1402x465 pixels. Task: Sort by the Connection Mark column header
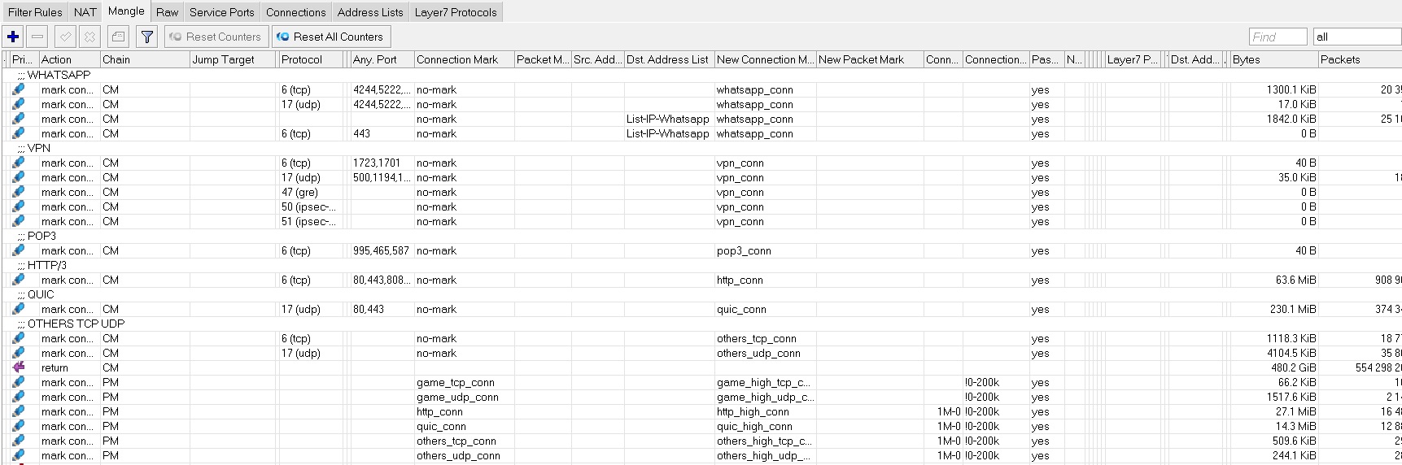(x=464, y=59)
